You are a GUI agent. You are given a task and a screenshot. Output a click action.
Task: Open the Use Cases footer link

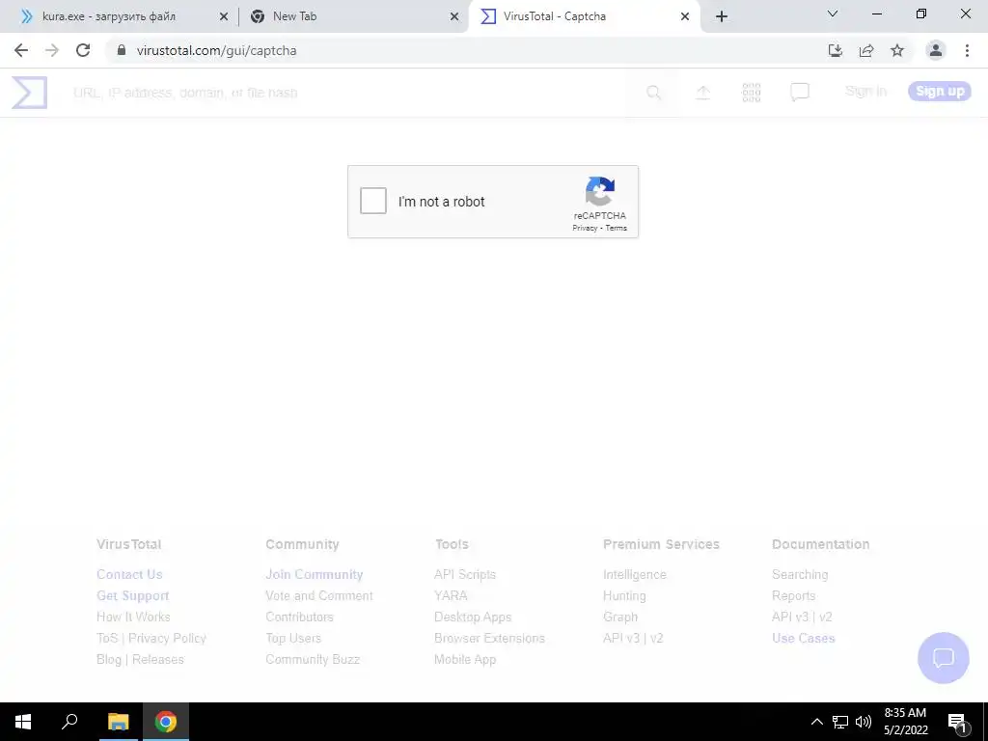[x=804, y=639]
